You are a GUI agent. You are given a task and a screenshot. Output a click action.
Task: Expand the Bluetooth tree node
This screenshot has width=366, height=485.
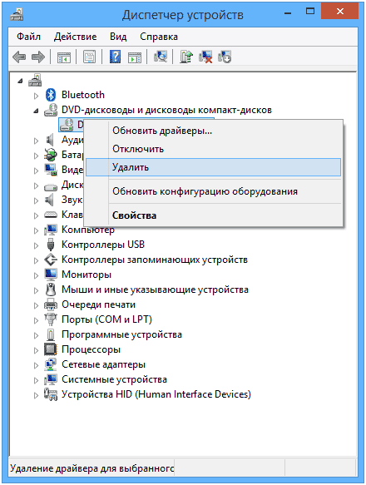tap(36, 96)
